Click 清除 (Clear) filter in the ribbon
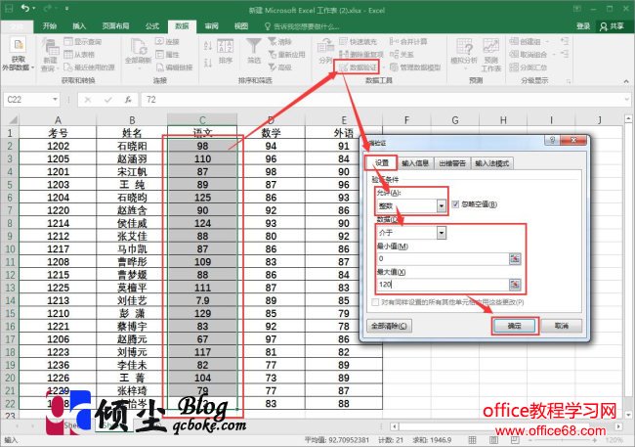Viewport: 635px width, 447px height. 279,41
